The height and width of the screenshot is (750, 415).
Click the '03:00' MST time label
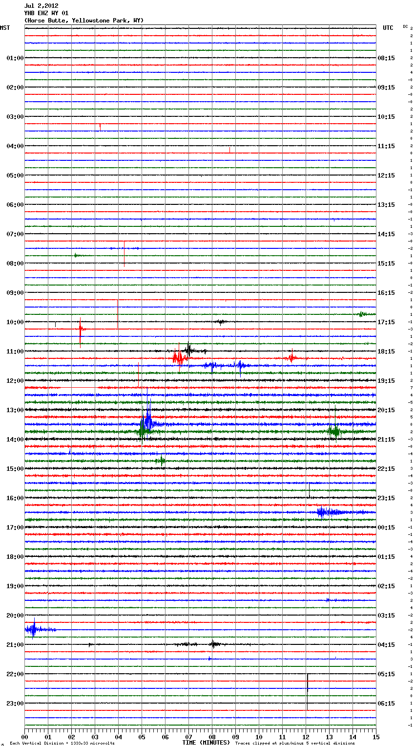15,117
